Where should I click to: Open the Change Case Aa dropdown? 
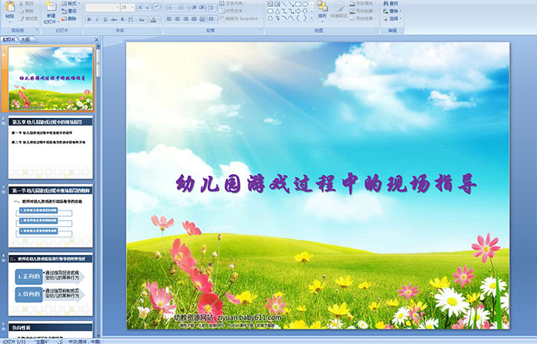(x=142, y=19)
